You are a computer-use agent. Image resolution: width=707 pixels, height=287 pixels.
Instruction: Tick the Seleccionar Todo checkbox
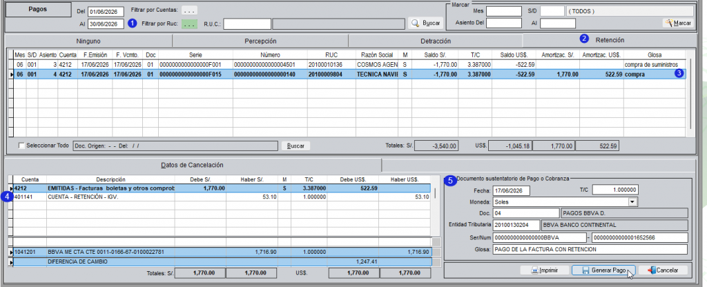tap(21, 146)
